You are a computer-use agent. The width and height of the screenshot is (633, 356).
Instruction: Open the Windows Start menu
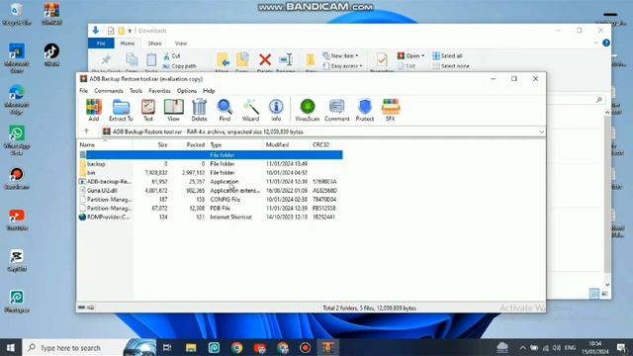point(11,347)
